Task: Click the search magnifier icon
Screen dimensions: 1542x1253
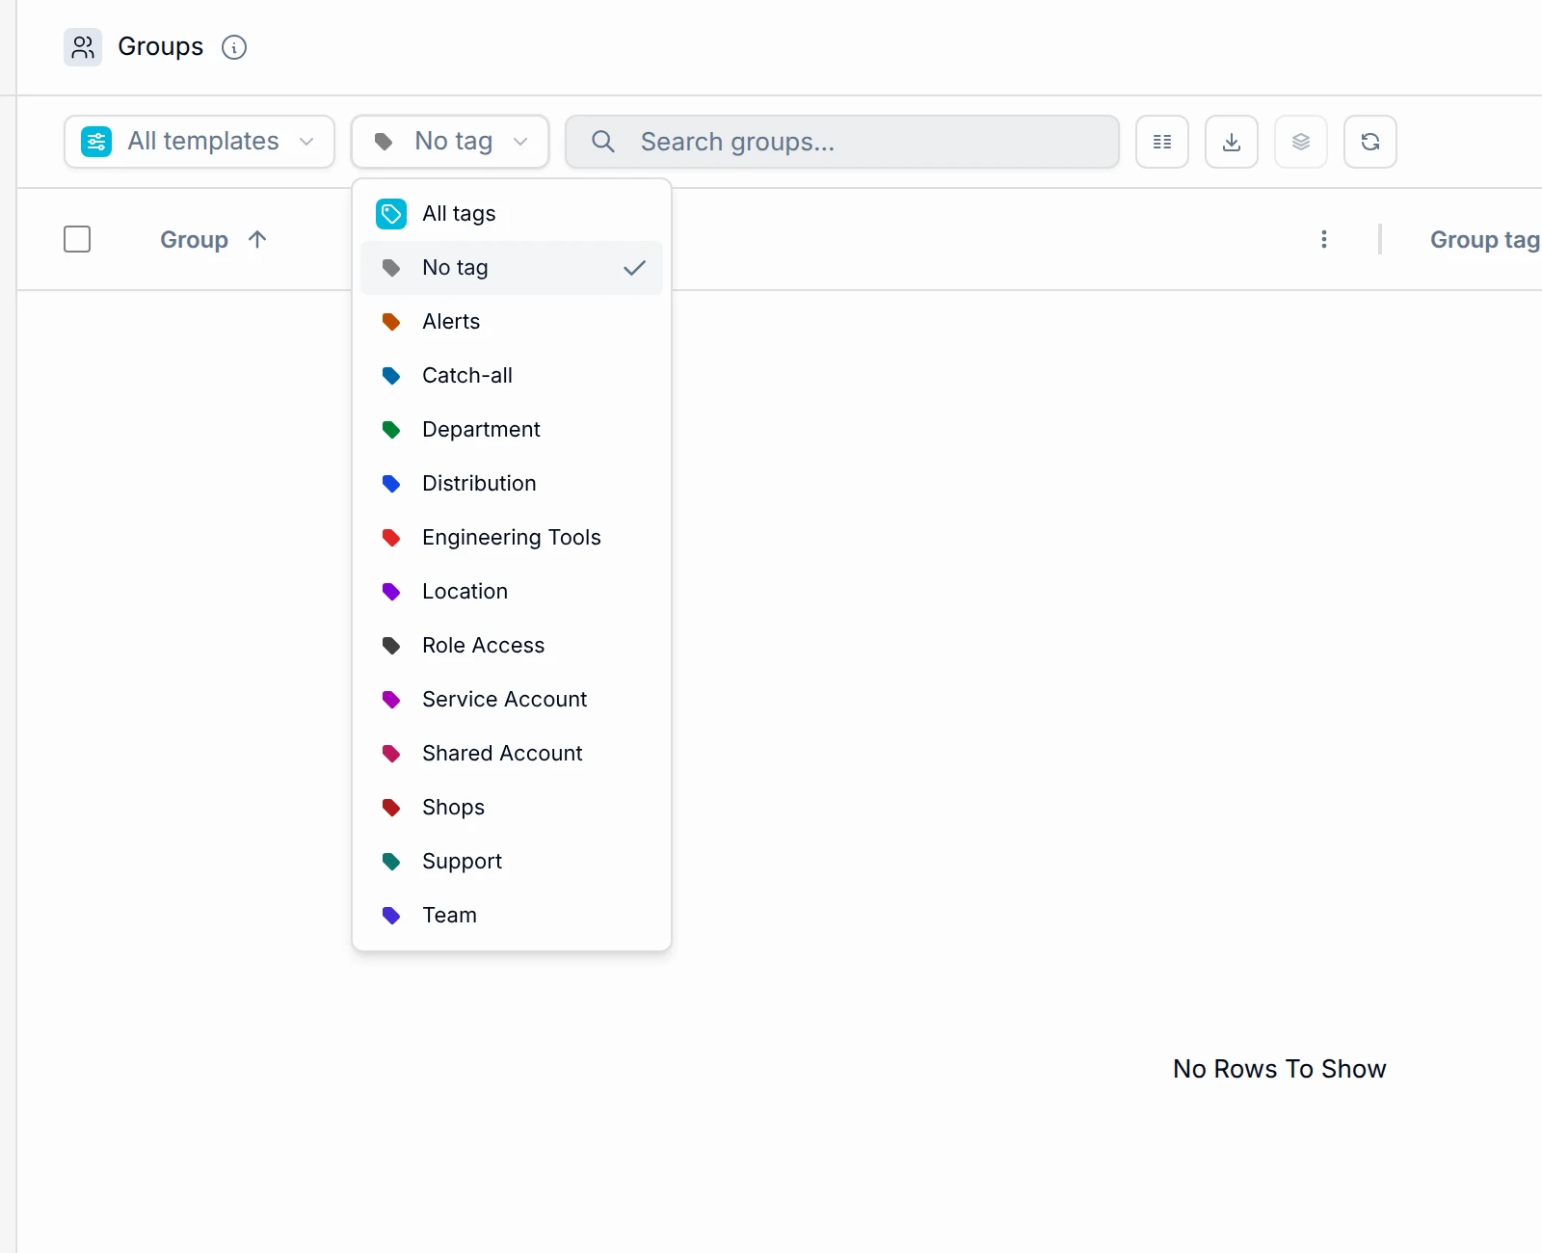Action: 603,142
